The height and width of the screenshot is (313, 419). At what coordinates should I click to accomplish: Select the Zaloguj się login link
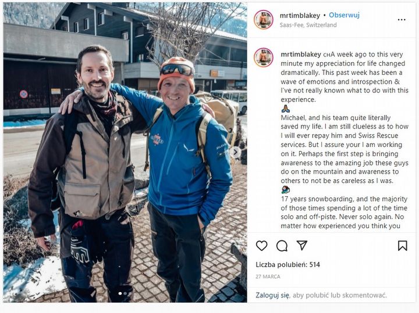tap(272, 295)
